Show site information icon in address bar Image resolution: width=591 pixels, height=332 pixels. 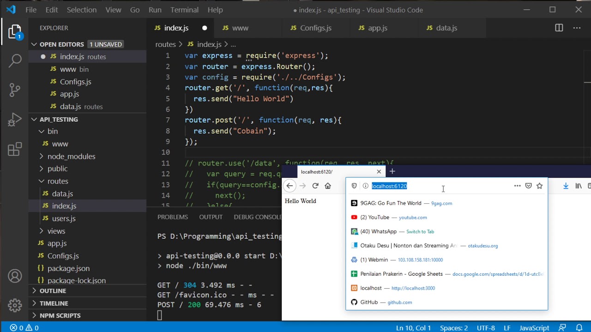(365, 186)
